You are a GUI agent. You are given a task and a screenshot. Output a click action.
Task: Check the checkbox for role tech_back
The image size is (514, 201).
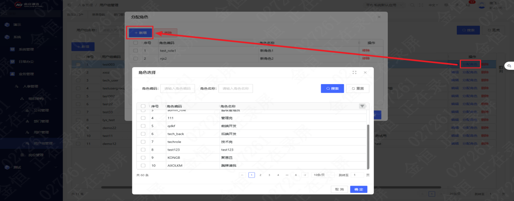[143, 134]
